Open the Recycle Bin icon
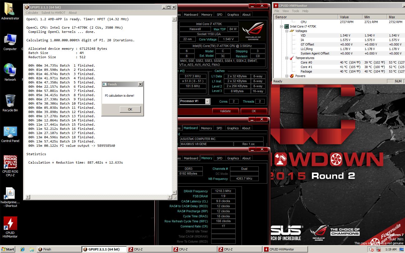405x253 pixels. click(10, 103)
